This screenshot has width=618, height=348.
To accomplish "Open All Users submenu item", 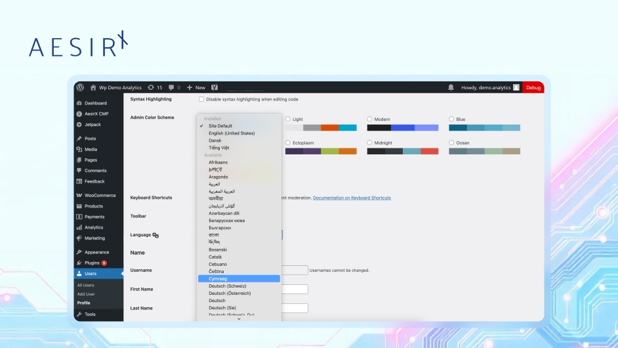I will coord(85,285).
